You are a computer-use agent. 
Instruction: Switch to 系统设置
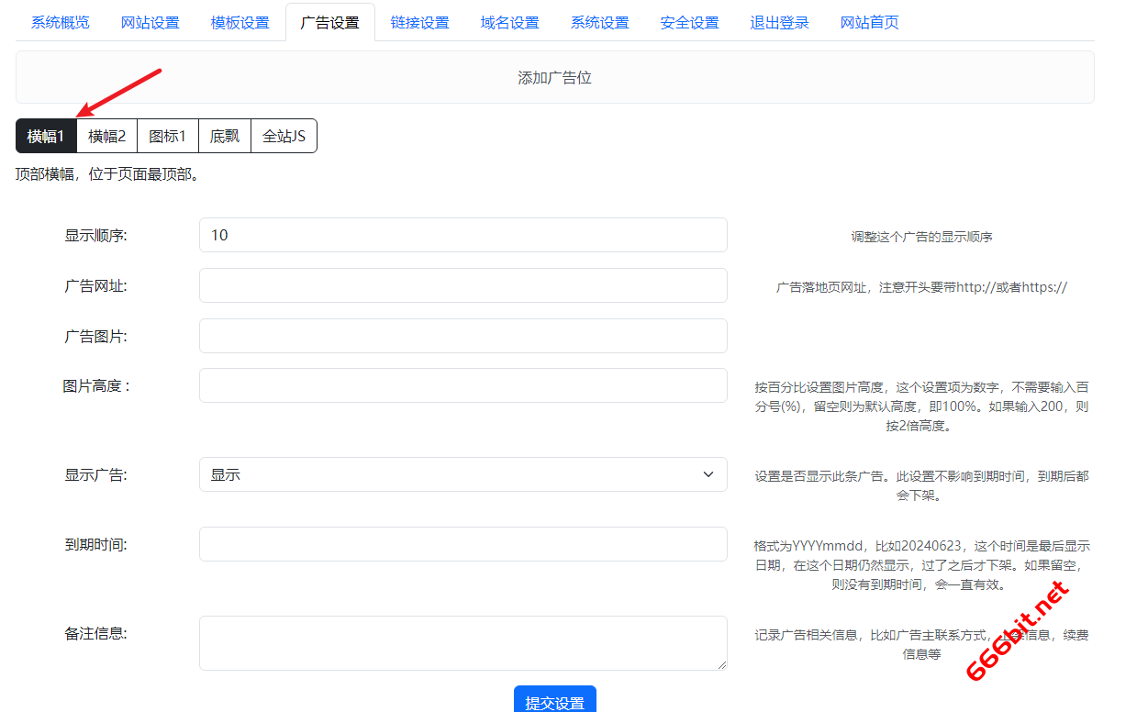tap(599, 22)
